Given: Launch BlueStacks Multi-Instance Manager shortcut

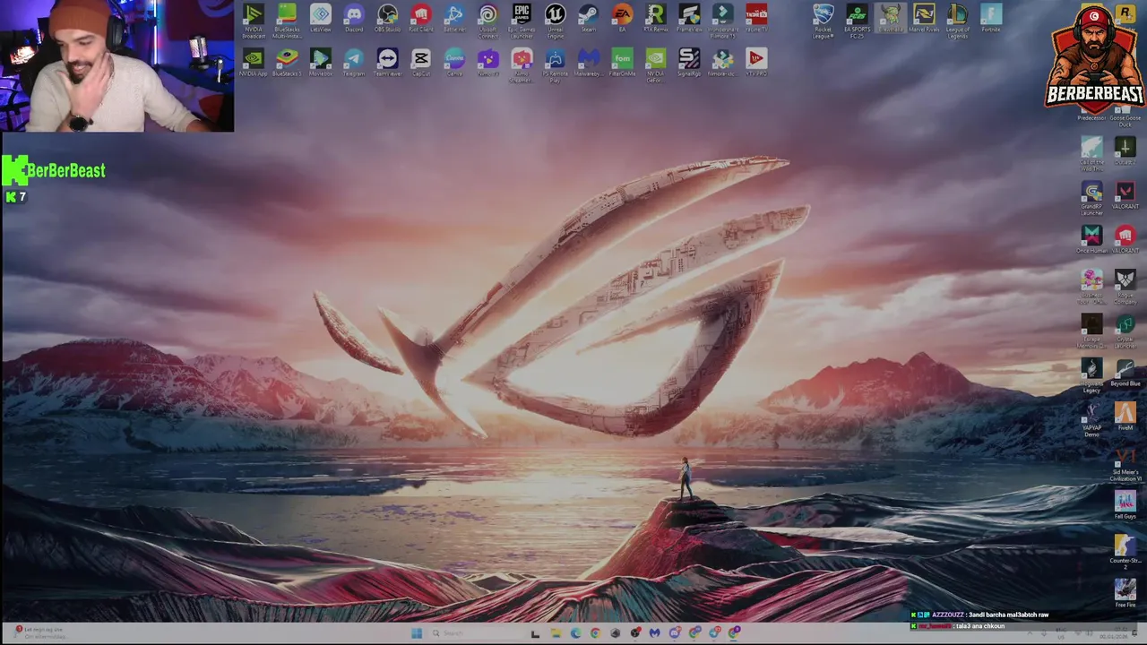Looking at the screenshot, I should click(287, 20).
